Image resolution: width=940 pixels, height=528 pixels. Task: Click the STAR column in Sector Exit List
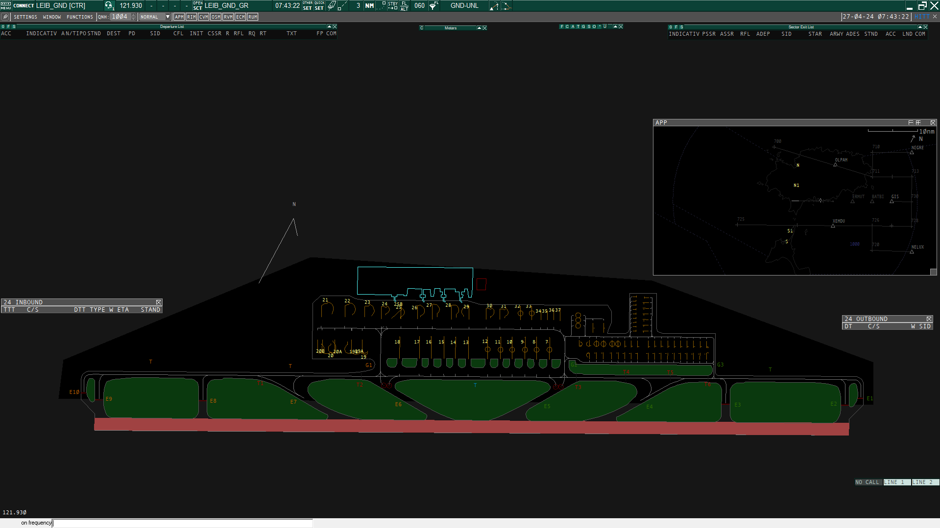coord(815,34)
